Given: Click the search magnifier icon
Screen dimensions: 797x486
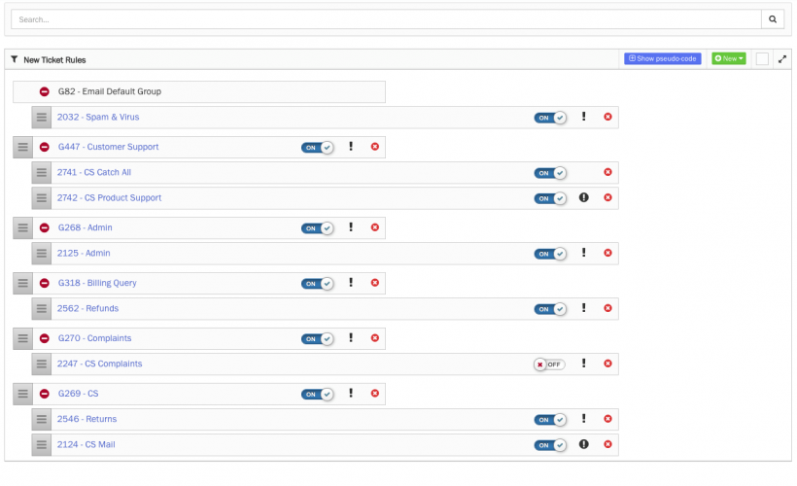Looking at the screenshot, I should (773, 18).
